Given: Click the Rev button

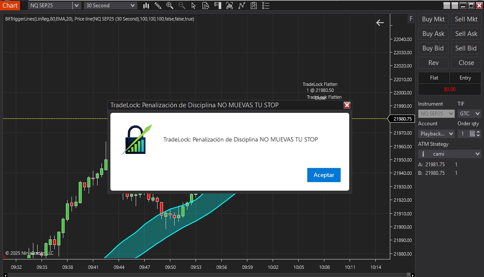Looking at the screenshot, I should (x=433, y=62).
